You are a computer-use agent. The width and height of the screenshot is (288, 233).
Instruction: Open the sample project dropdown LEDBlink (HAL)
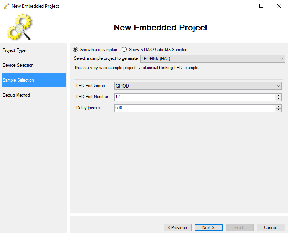point(212,59)
